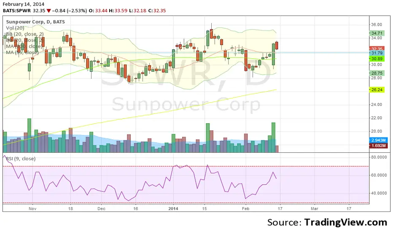Click the opening price value O: 33.44
This screenshot has height=232, width=393.
pyautogui.click(x=98, y=11)
